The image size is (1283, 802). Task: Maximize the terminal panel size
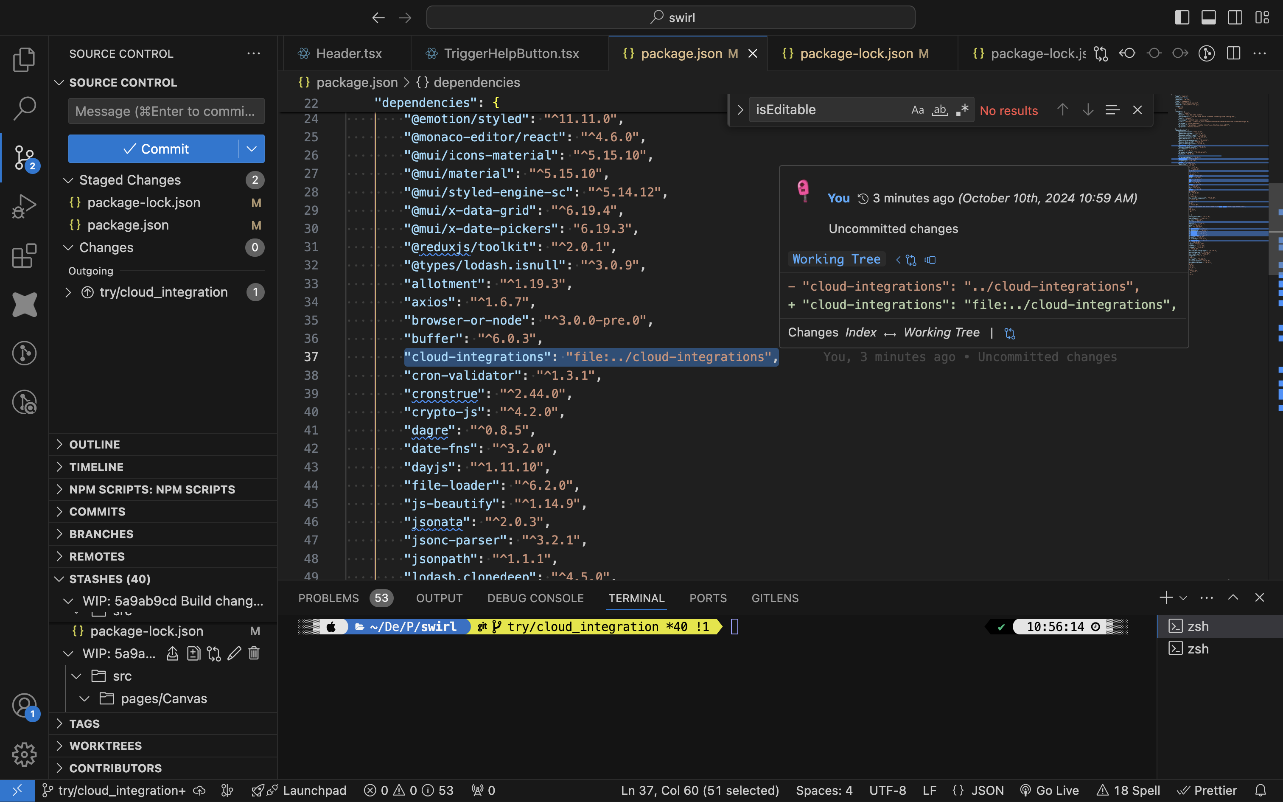pyautogui.click(x=1233, y=598)
